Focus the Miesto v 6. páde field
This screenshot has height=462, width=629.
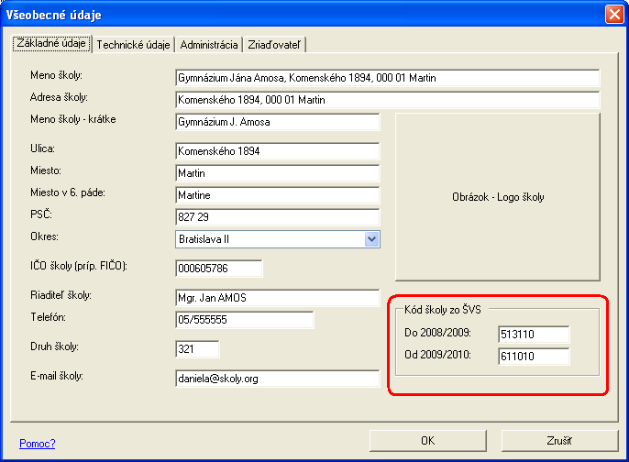pos(278,195)
